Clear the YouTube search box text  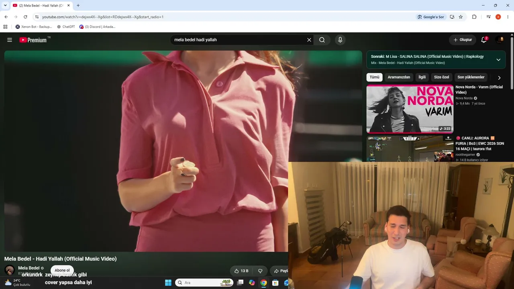tap(309, 40)
